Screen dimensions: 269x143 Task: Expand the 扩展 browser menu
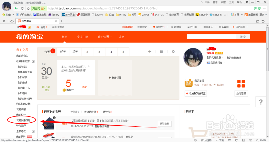(237, 15)
